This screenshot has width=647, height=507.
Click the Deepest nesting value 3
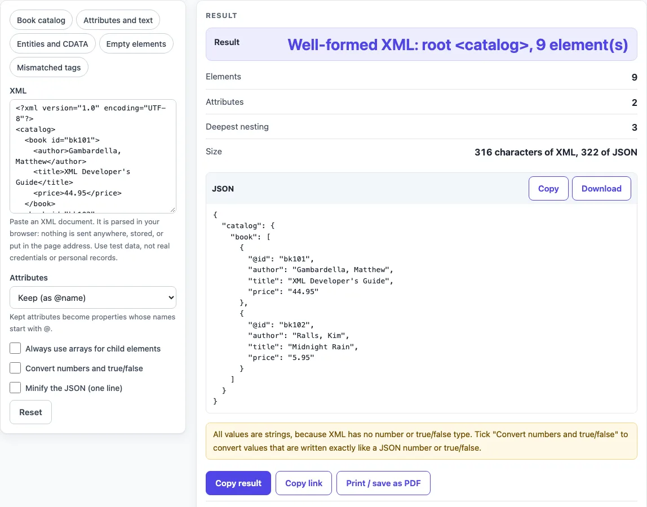634,127
